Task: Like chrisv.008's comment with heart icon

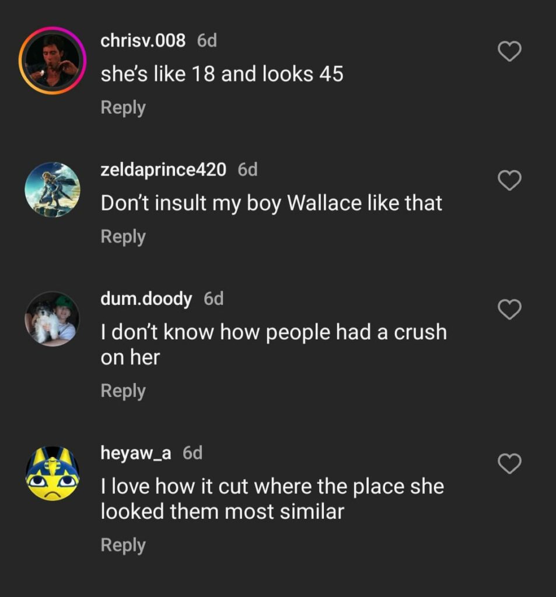Action: [x=509, y=51]
